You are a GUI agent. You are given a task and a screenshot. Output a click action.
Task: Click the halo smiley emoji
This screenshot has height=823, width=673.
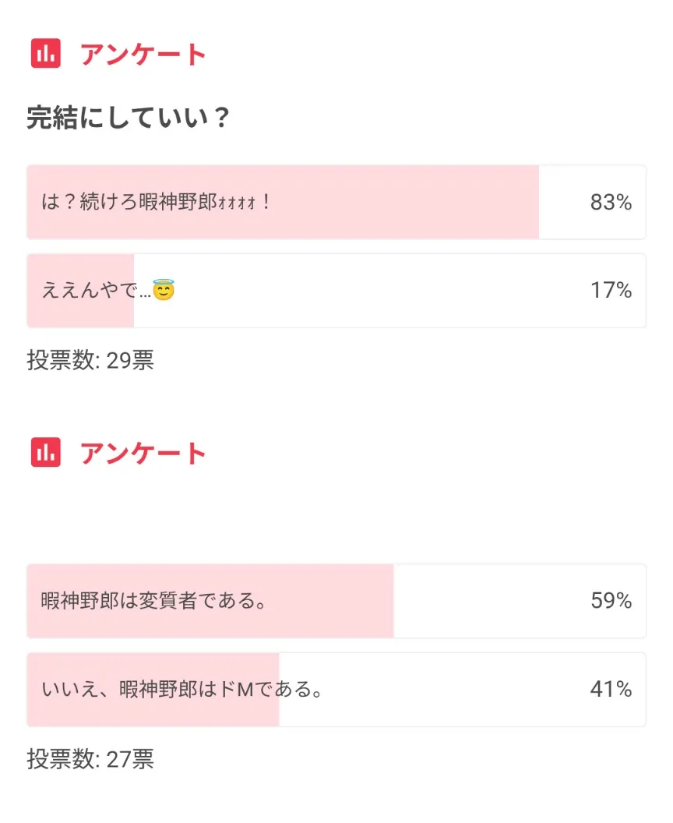tap(164, 290)
